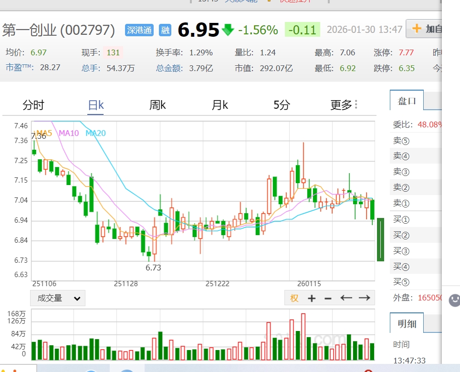This screenshot has height=372, width=460.
Task: Switch to the 周k chart tab
Action: (157, 105)
